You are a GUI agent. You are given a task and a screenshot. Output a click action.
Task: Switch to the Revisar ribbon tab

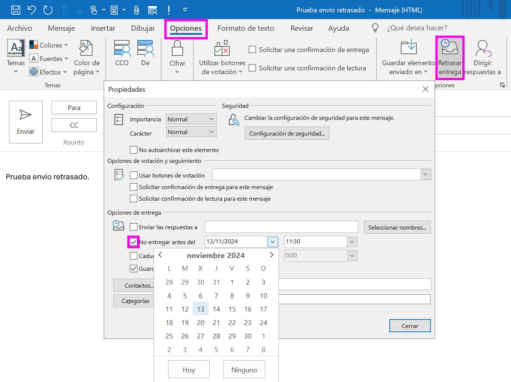pos(301,28)
